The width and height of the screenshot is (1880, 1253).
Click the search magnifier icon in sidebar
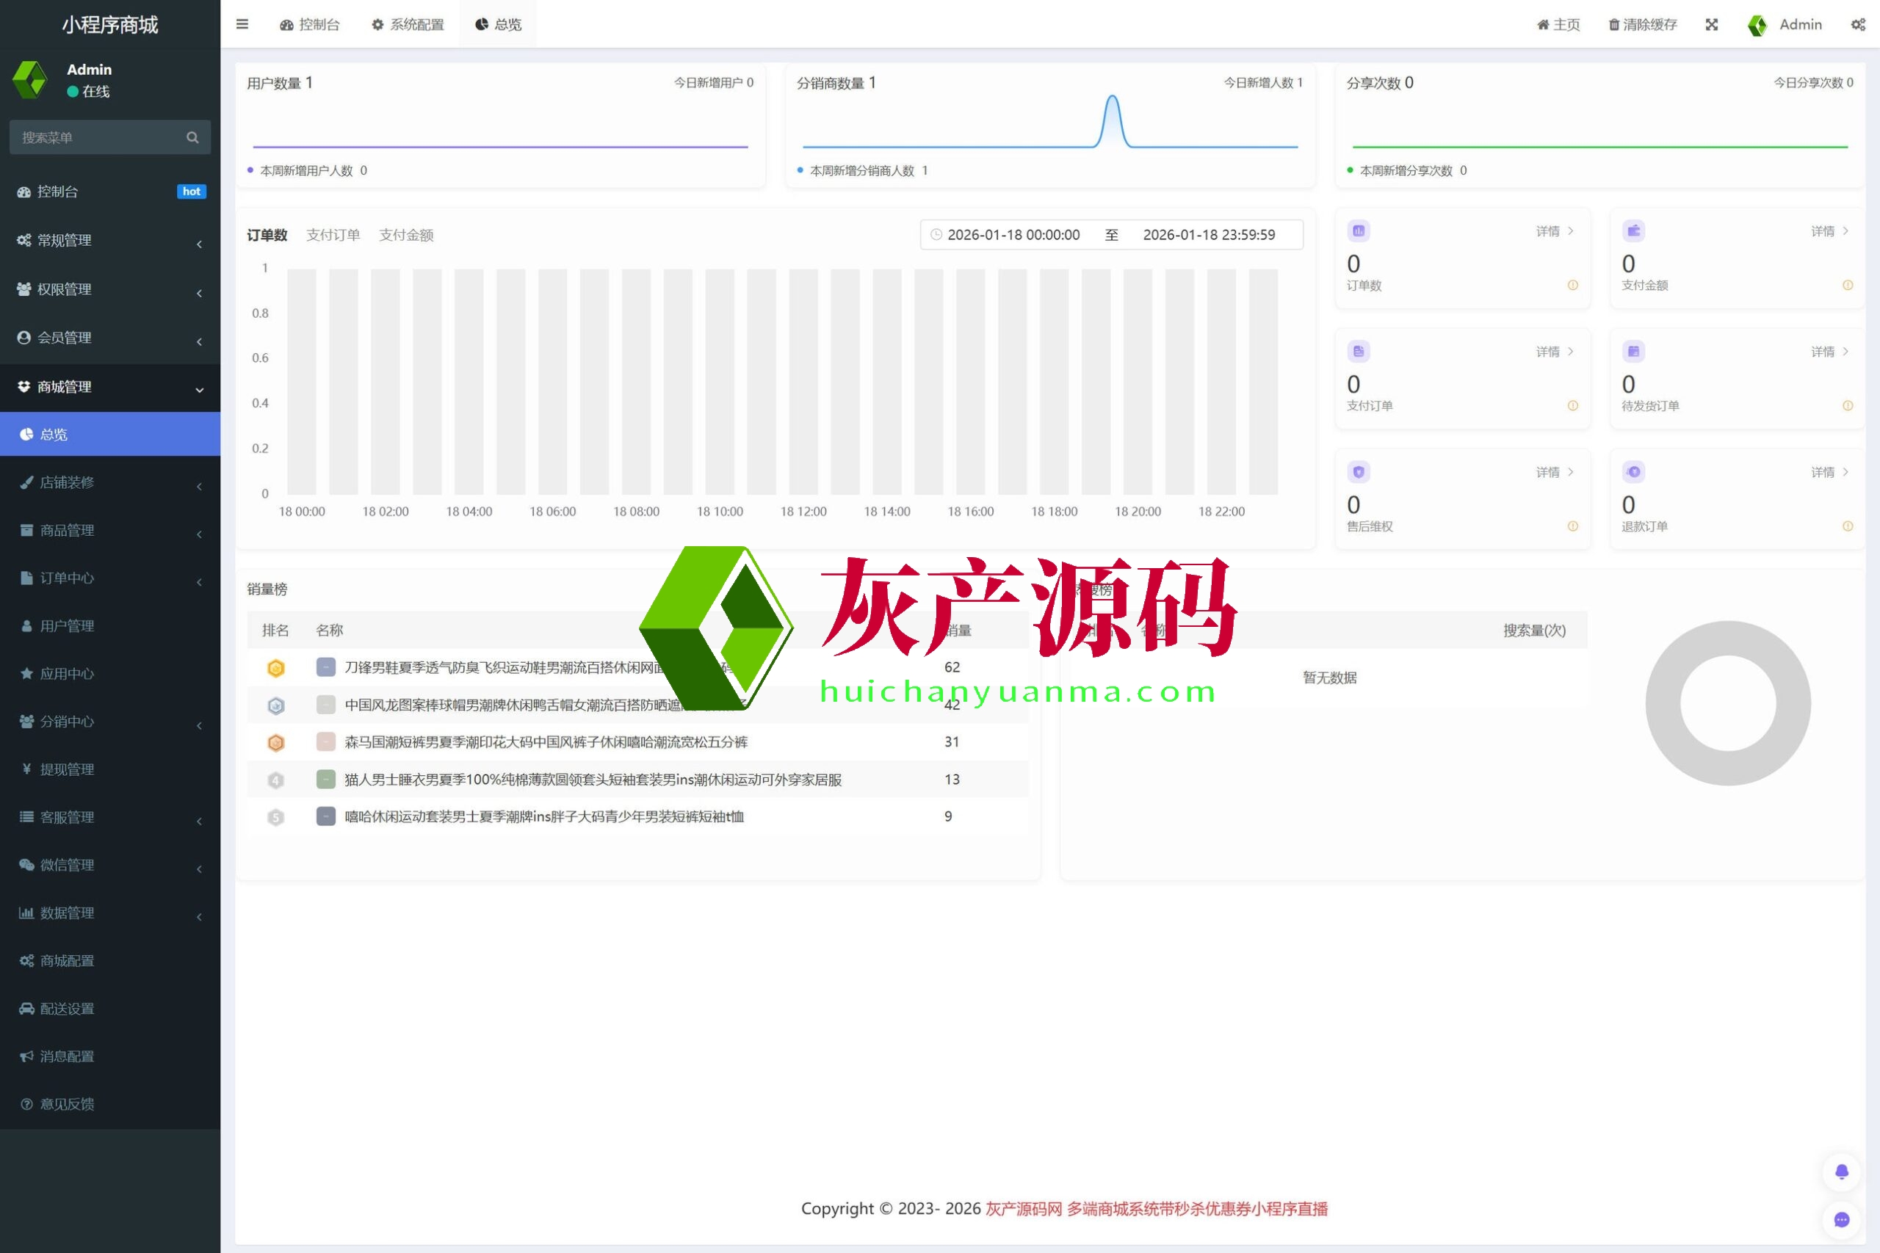tap(192, 137)
